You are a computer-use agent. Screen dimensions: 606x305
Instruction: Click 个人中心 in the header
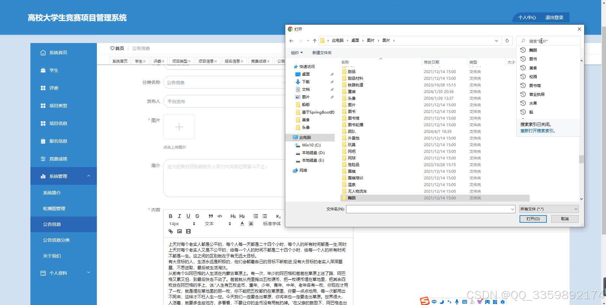[527, 17]
